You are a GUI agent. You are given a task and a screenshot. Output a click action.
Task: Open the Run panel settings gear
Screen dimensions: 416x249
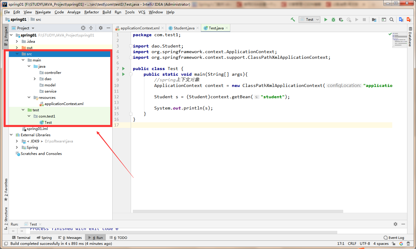click(395, 224)
